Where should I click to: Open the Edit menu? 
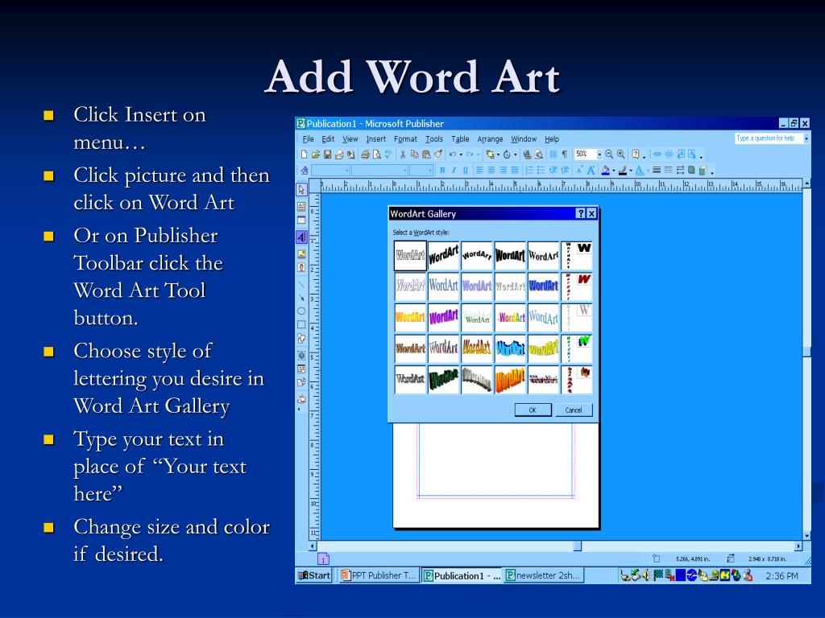click(x=329, y=138)
